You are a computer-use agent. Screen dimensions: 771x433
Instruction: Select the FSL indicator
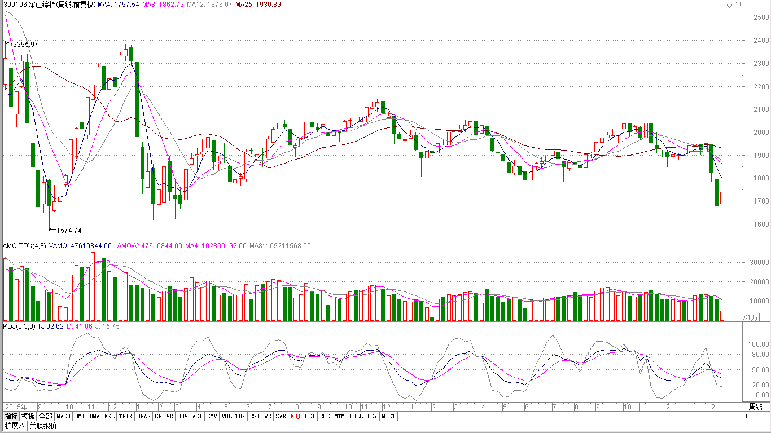(x=109, y=416)
